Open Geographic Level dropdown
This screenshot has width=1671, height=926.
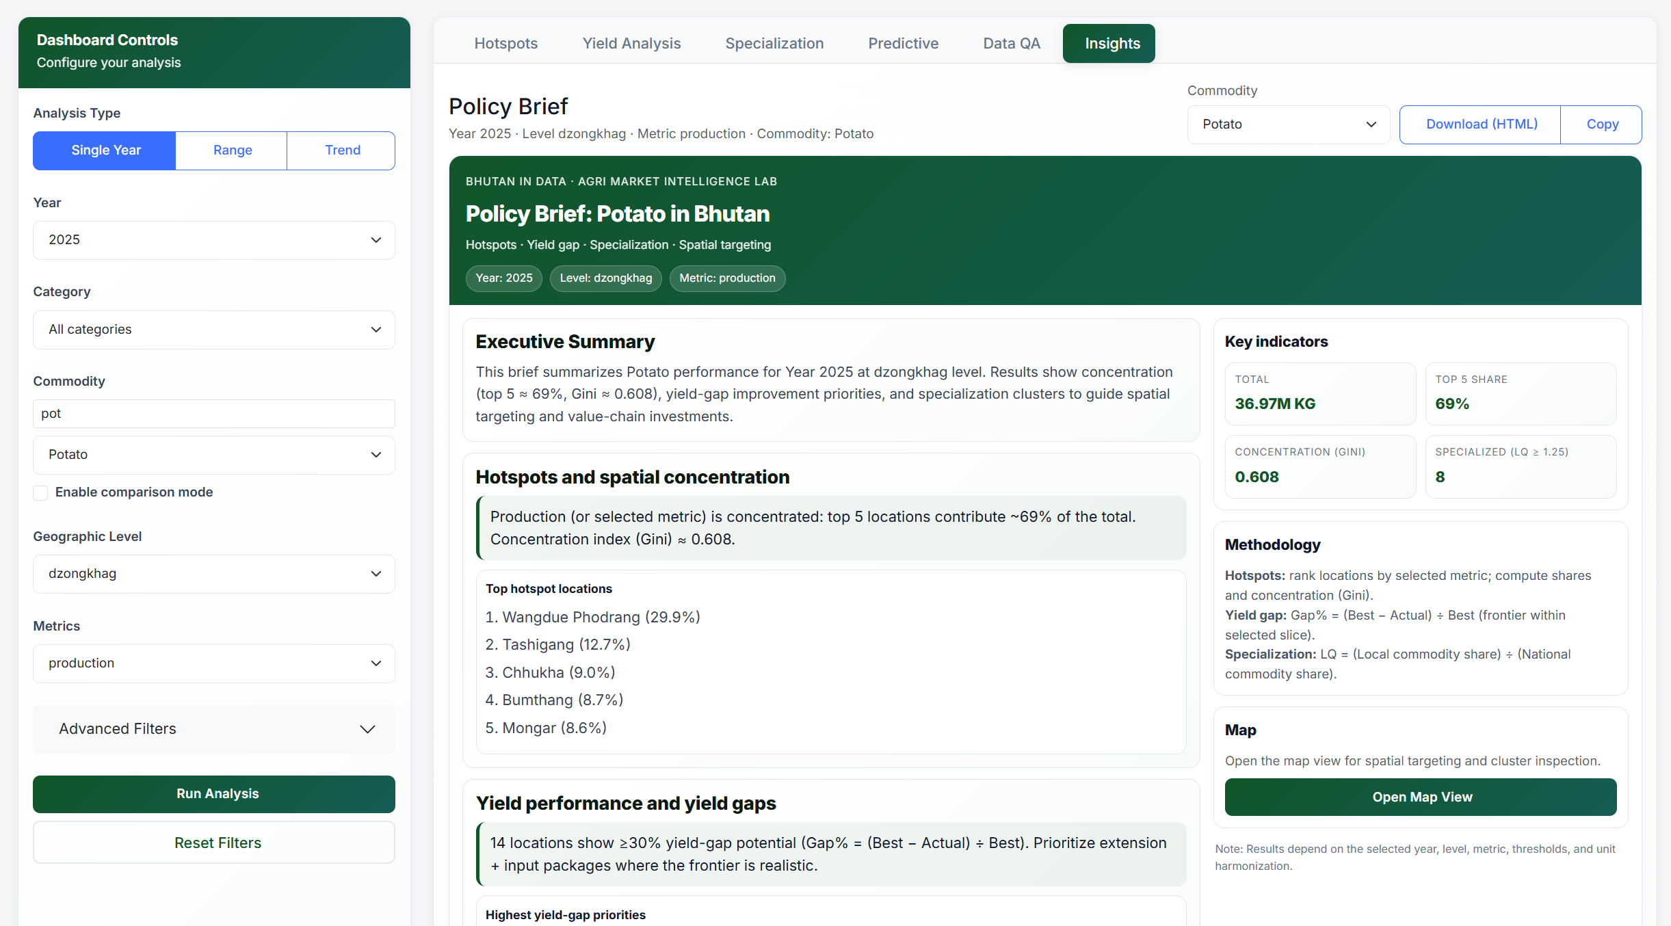tap(213, 574)
